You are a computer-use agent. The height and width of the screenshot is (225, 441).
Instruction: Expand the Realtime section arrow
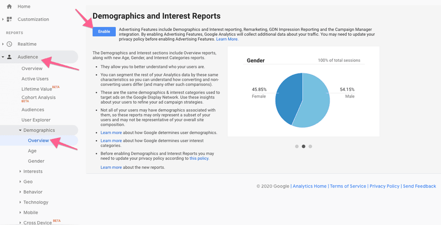pos(3,44)
